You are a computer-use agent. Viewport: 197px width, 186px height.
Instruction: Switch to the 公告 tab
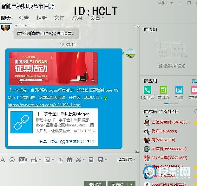click(x=24, y=18)
